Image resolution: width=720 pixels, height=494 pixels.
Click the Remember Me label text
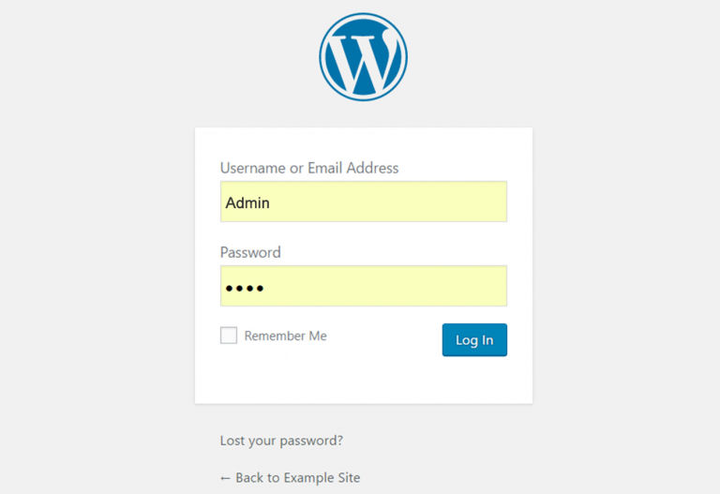tap(285, 336)
